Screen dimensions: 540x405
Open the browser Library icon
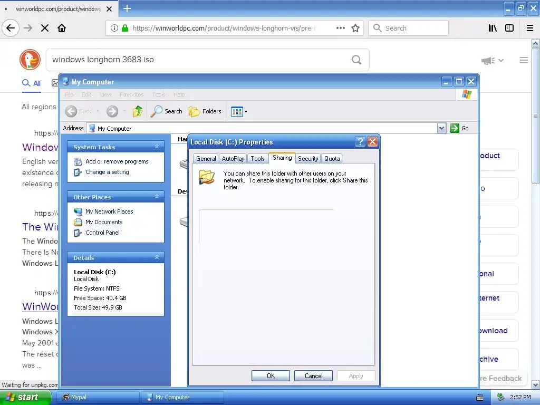tap(493, 28)
